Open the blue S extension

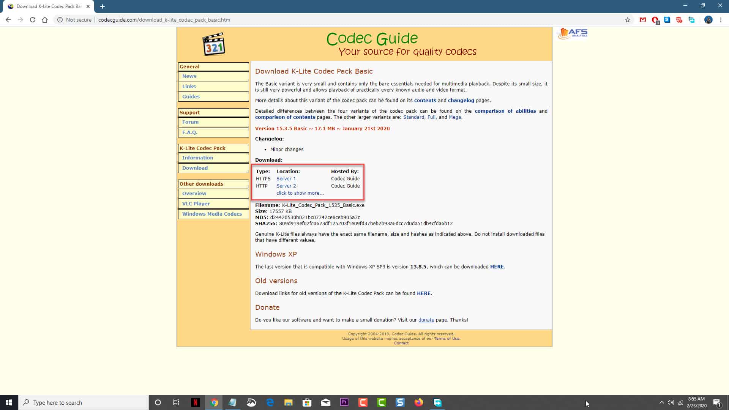point(667,20)
